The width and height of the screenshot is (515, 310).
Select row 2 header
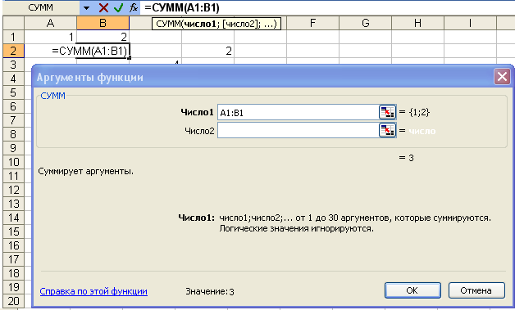(13, 51)
